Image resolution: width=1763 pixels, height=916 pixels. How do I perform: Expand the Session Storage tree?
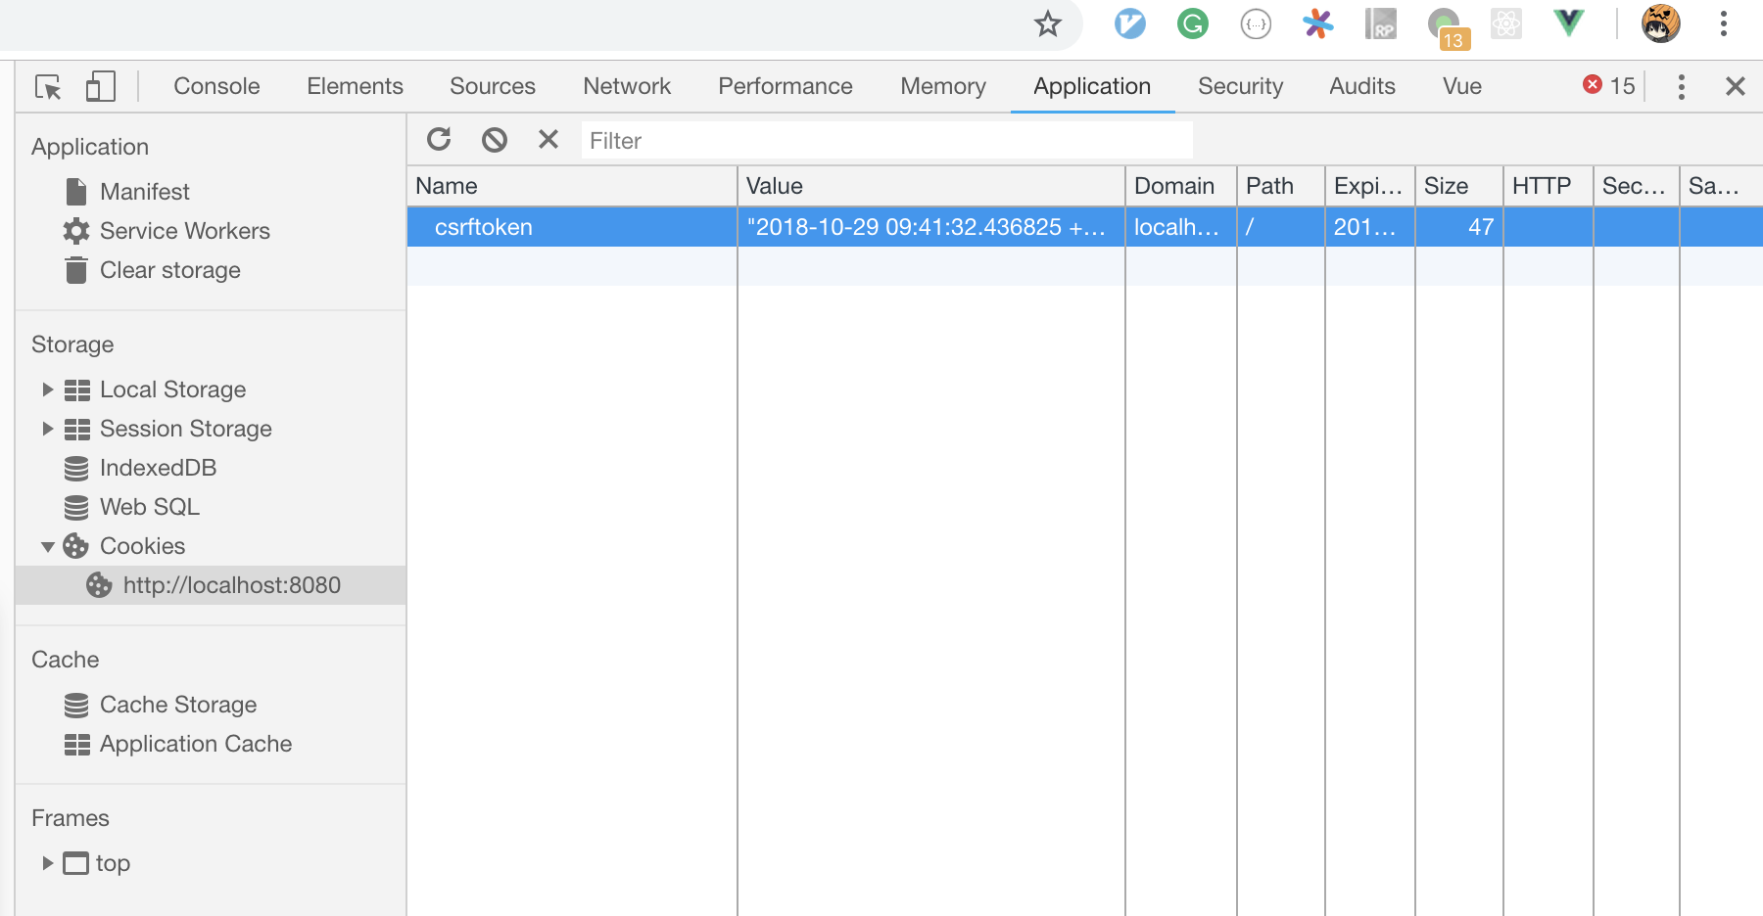[46, 428]
